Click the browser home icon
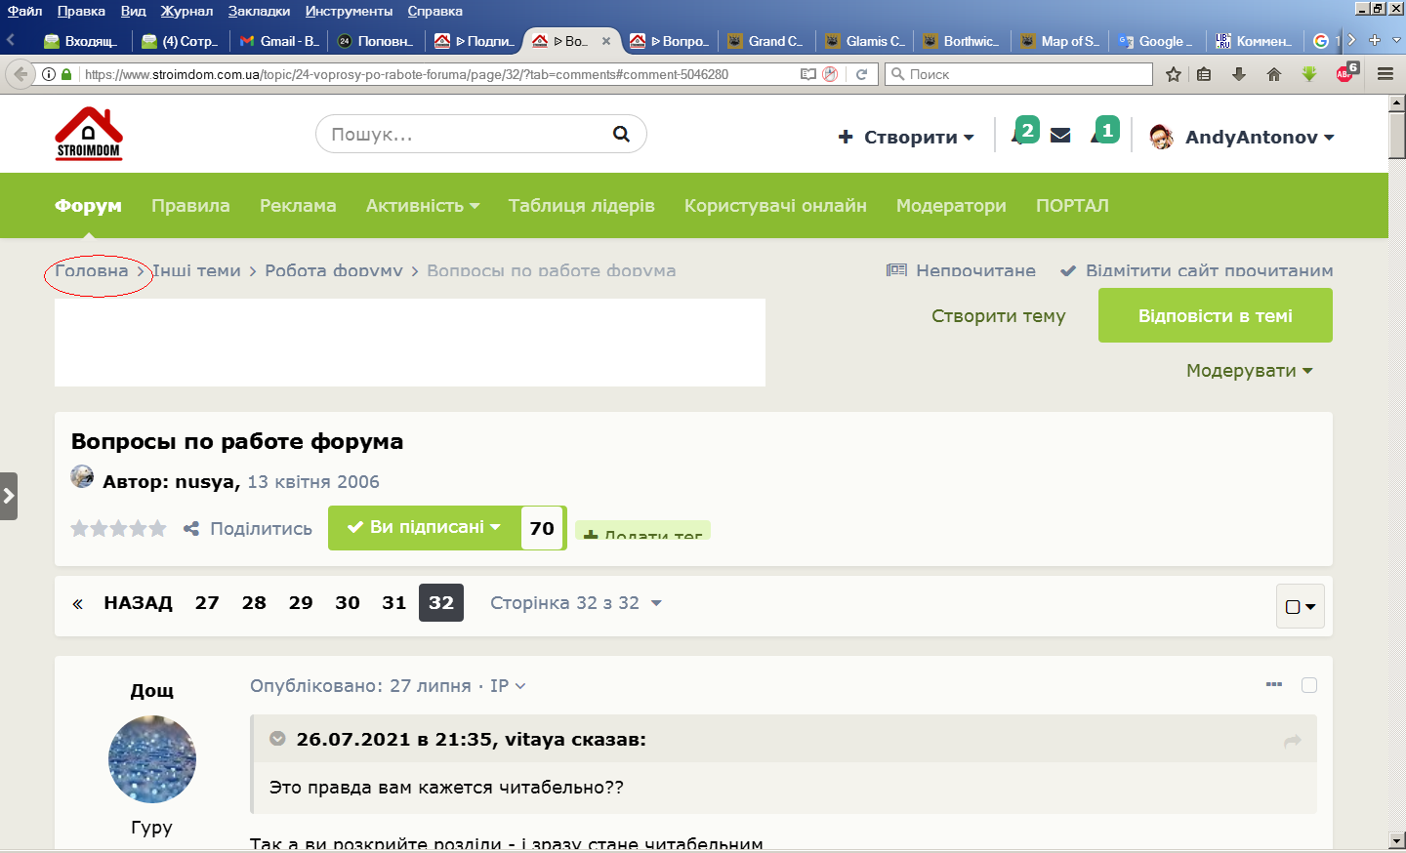The width and height of the screenshot is (1406, 853). tap(1274, 74)
